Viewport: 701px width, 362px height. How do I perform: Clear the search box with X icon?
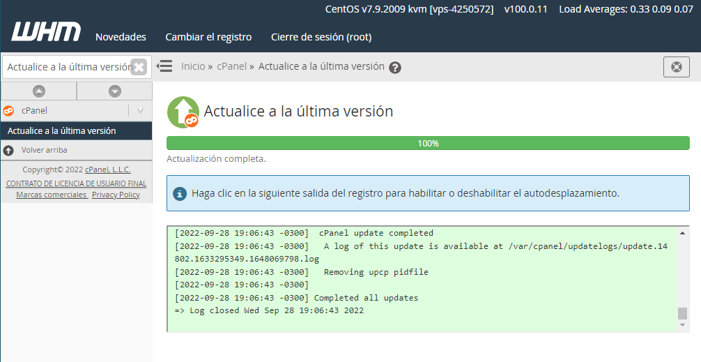pos(139,67)
